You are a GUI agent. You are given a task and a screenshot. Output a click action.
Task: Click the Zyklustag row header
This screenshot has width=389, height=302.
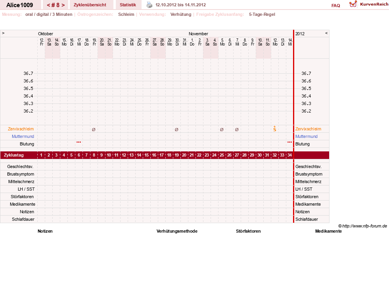(13, 155)
